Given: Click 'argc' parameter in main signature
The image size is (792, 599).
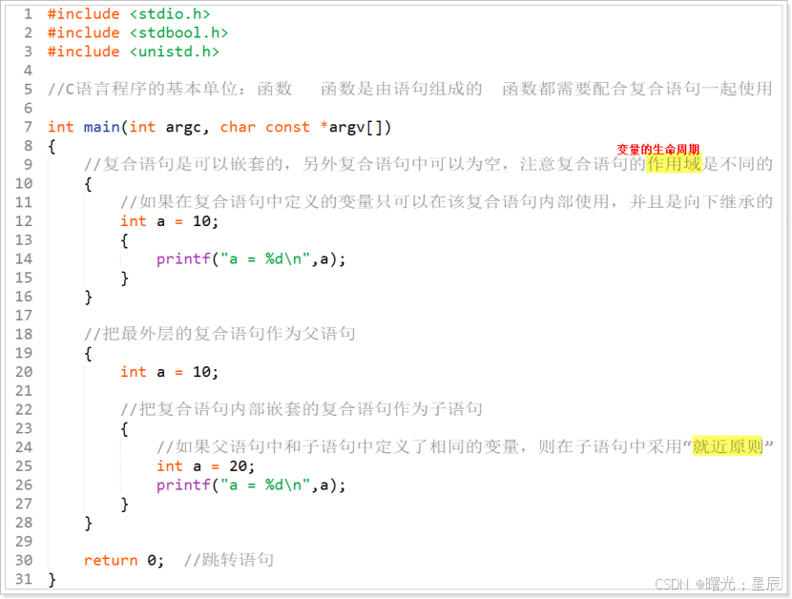Looking at the screenshot, I should point(183,127).
